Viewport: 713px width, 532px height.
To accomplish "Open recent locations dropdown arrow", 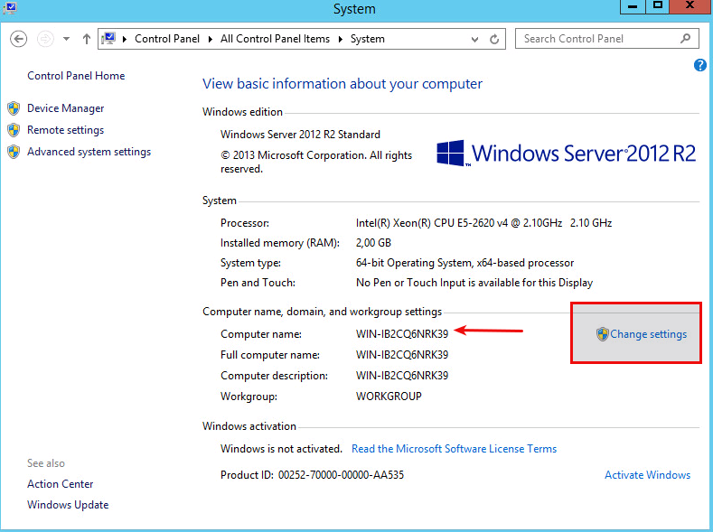I will point(66,39).
